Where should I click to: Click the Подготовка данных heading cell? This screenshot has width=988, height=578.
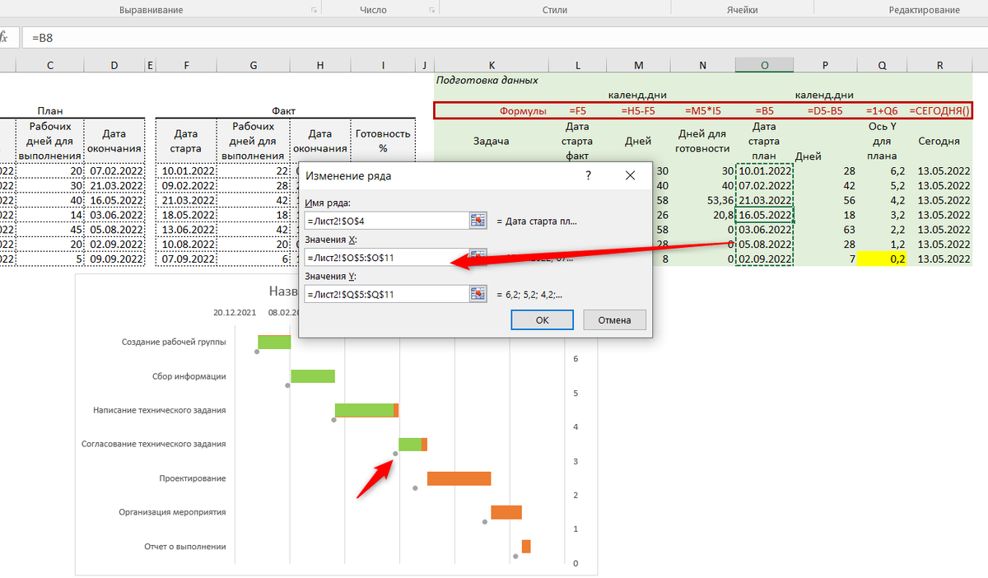487,81
